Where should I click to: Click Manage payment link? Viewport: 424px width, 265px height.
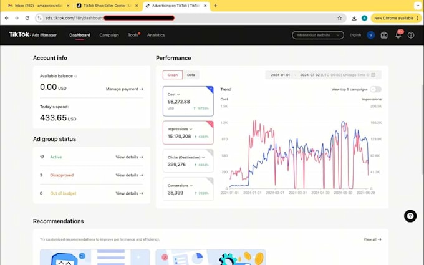point(124,89)
